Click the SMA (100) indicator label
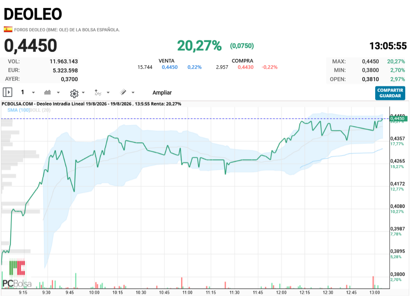 point(19,110)
